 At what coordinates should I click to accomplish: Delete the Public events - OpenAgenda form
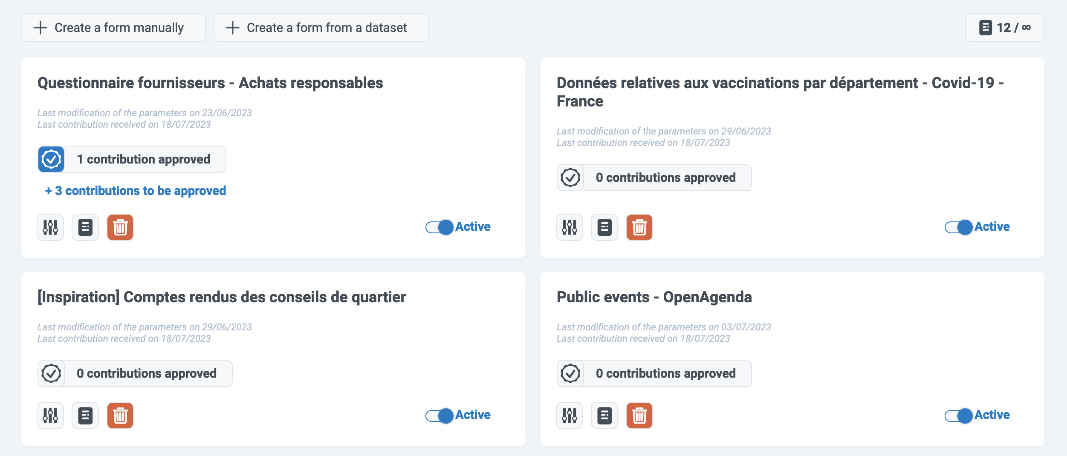(639, 416)
